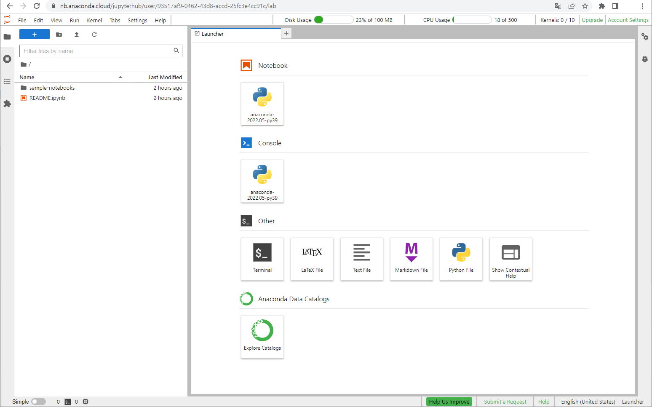Open the sample-notebooks folder

click(x=101, y=88)
